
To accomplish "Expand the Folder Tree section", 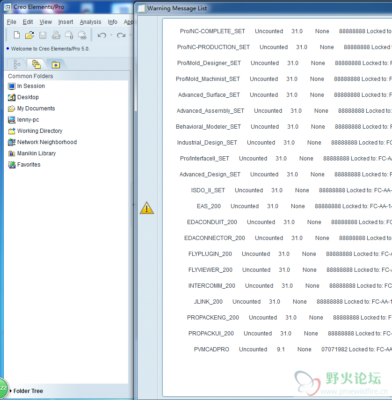I will click(11, 391).
